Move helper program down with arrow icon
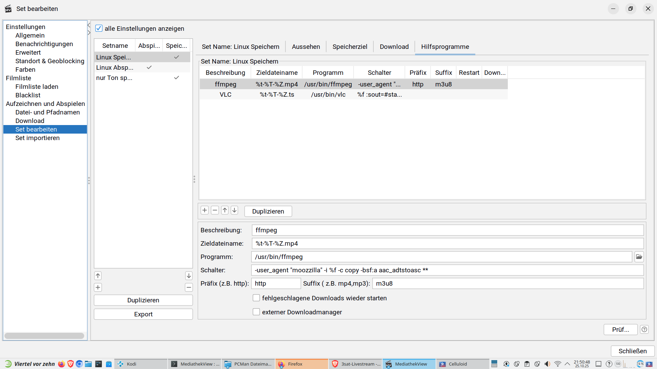The height and width of the screenshot is (369, 657). [234, 210]
